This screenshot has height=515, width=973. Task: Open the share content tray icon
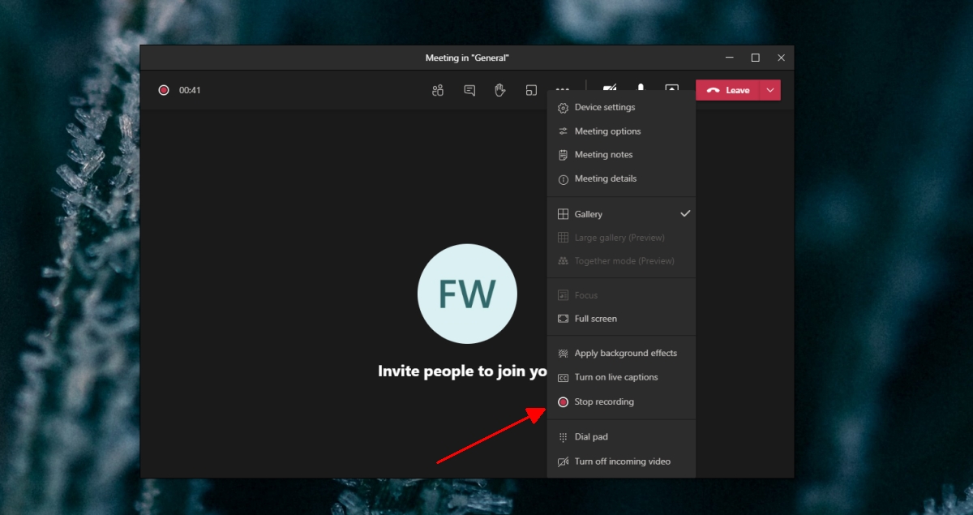(671, 88)
